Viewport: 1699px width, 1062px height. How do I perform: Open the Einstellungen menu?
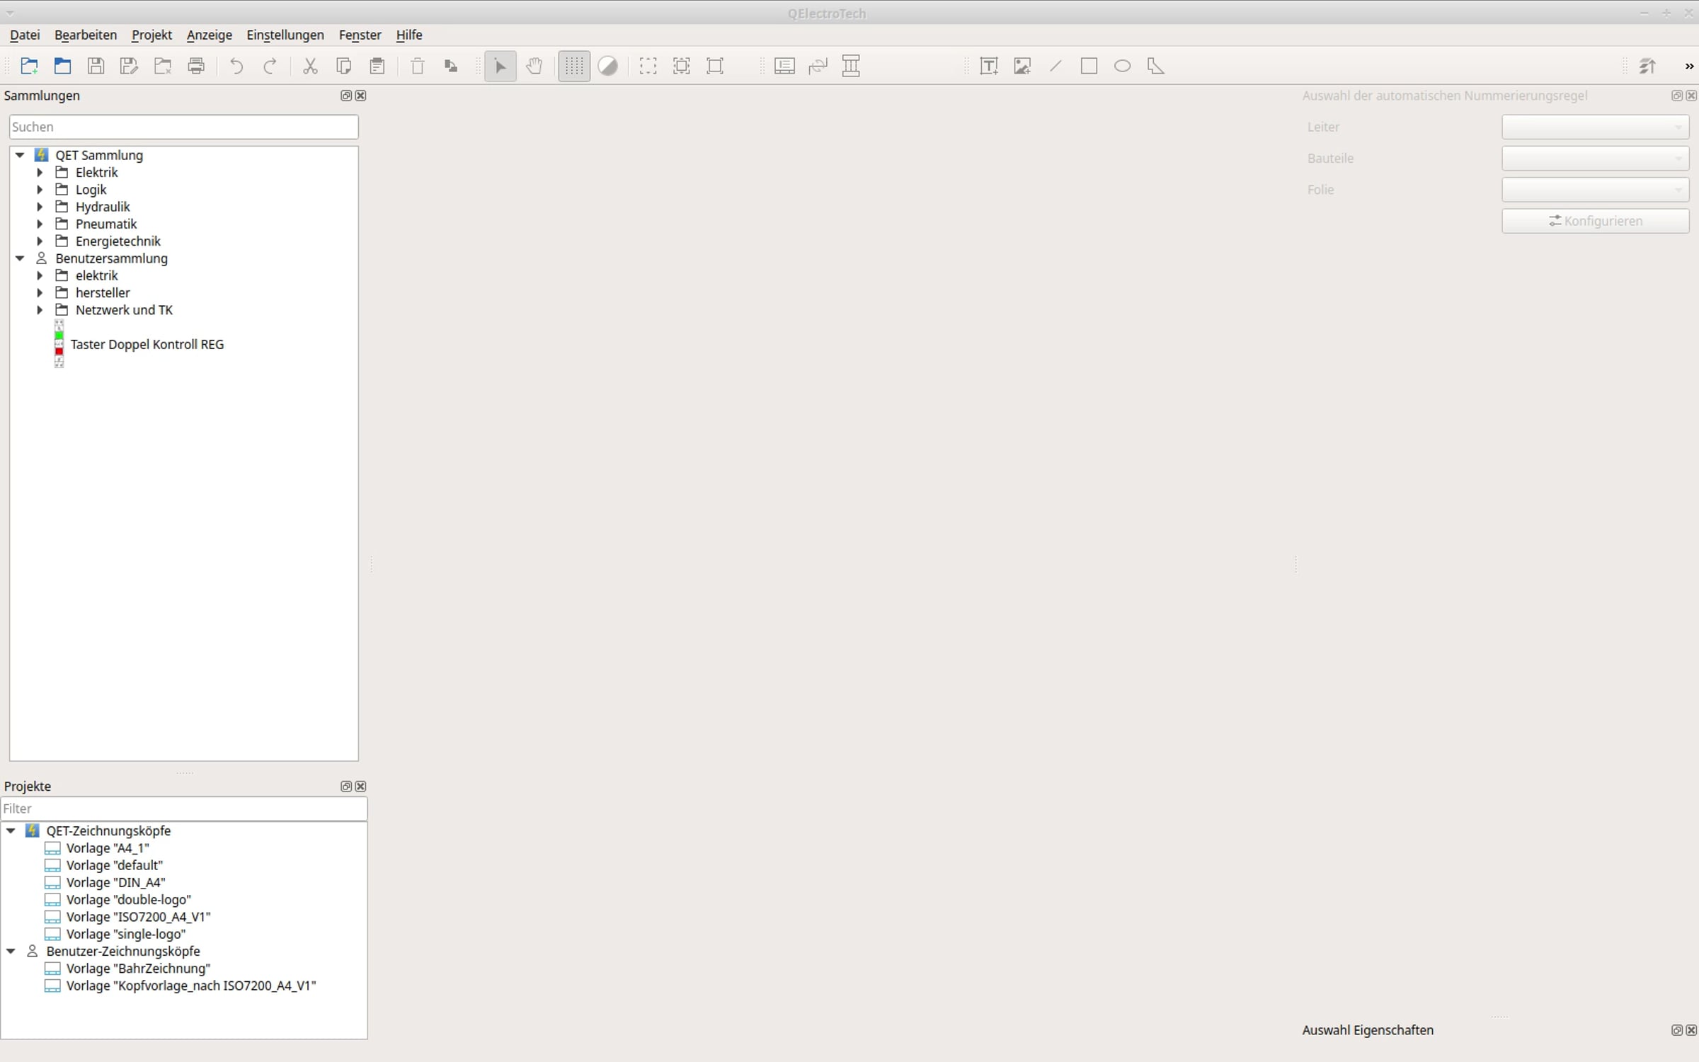click(x=285, y=35)
